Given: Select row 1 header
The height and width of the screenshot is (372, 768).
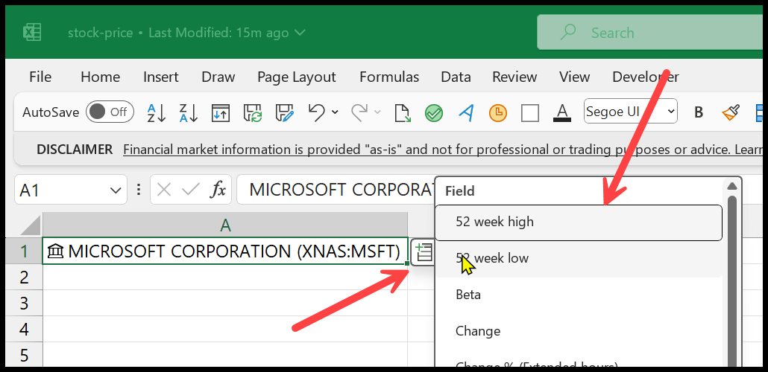Looking at the screenshot, I should coord(24,251).
